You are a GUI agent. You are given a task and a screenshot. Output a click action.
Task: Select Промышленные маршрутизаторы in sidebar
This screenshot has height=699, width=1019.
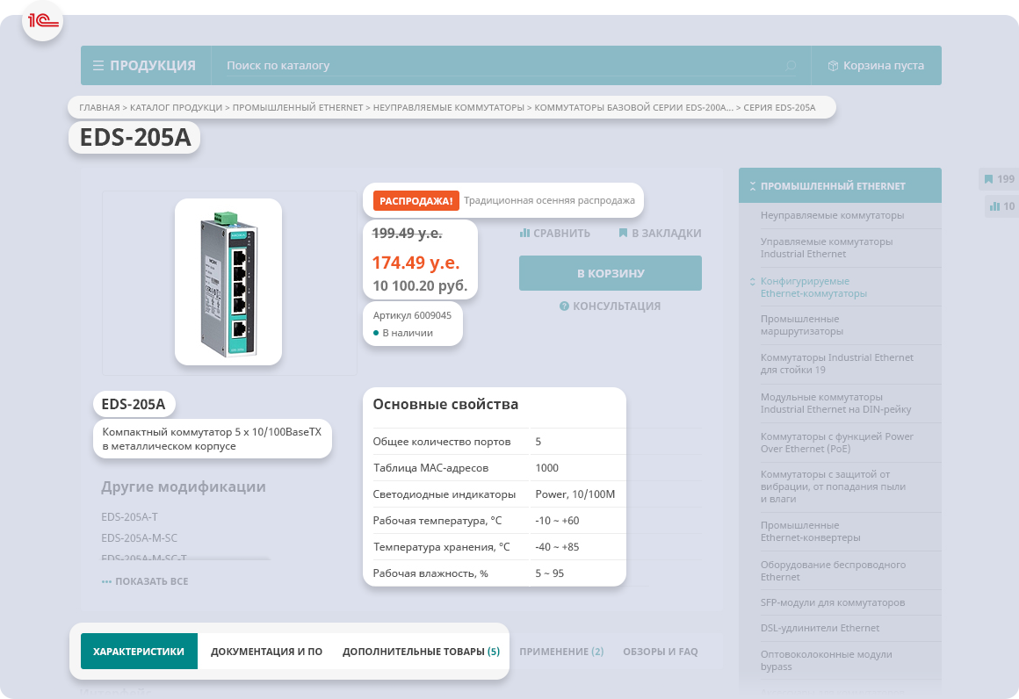(802, 325)
